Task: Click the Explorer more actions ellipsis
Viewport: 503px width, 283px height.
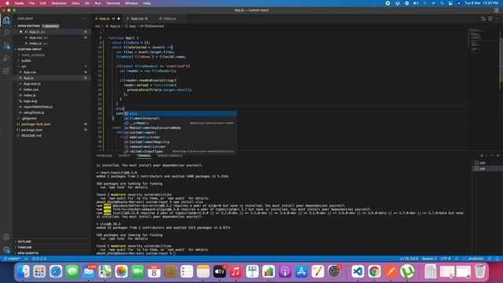Action: coord(85,19)
